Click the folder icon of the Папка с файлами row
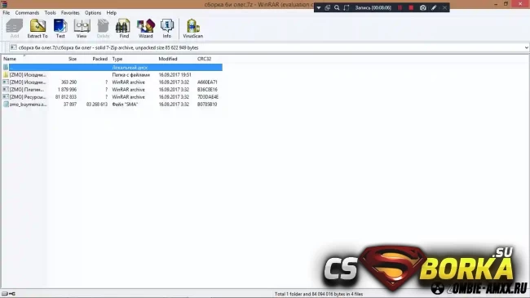 [6, 75]
